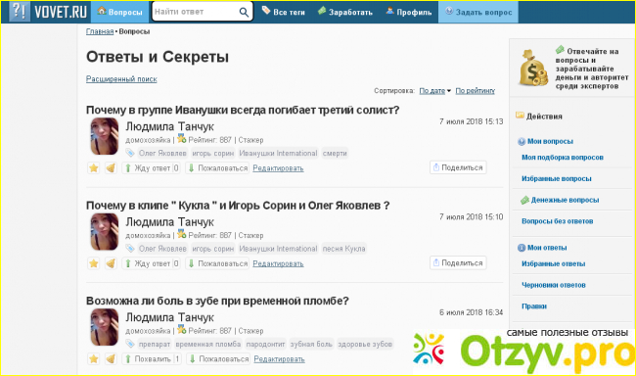Click the bell icon on the Иванушки soloist question
Viewport: 636px width, 376px height.
111,168
